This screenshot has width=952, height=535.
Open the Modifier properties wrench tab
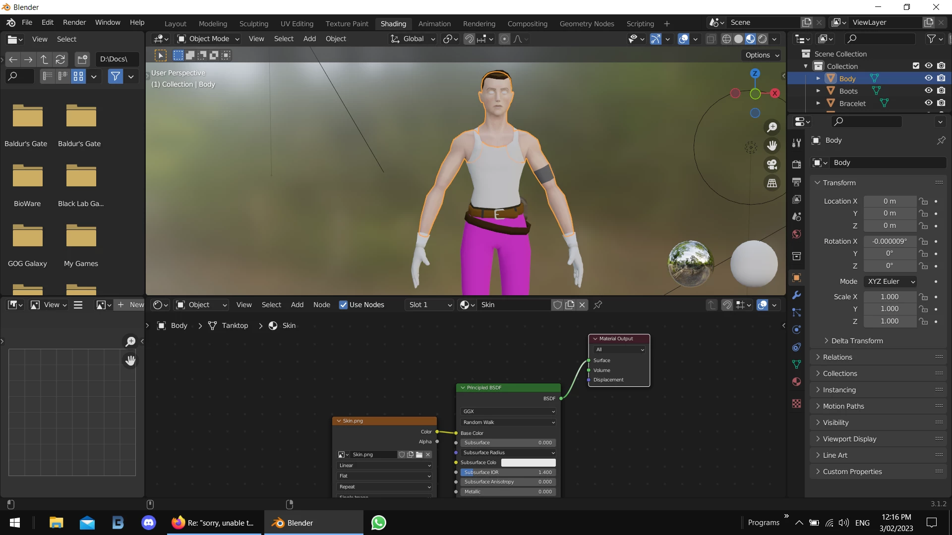[797, 295]
